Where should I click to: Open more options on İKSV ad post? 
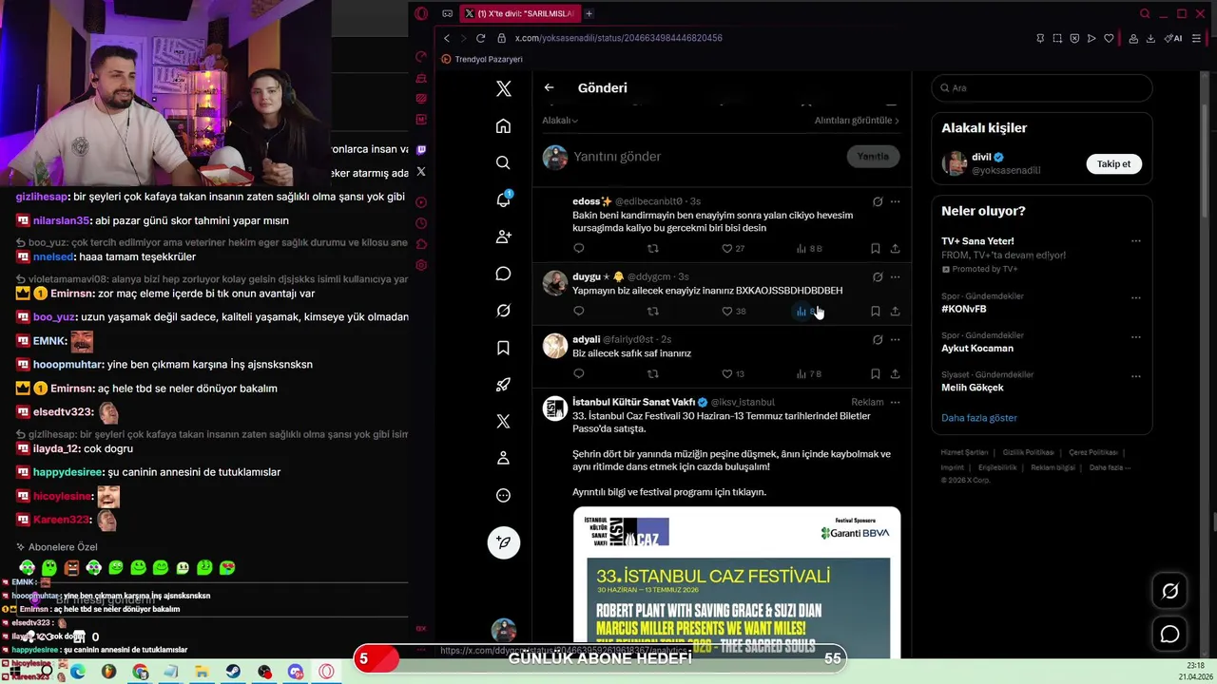pos(895,403)
